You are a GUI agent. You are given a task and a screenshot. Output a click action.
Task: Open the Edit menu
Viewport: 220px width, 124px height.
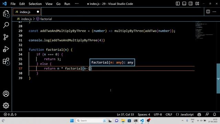(x=22, y=4)
